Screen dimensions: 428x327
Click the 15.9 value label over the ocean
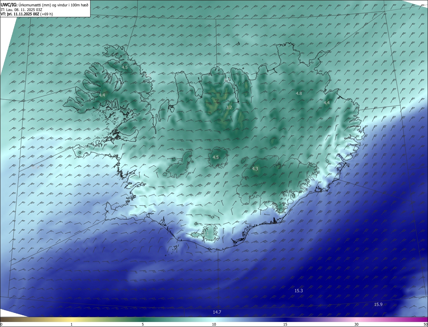pyautogui.click(x=378, y=305)
